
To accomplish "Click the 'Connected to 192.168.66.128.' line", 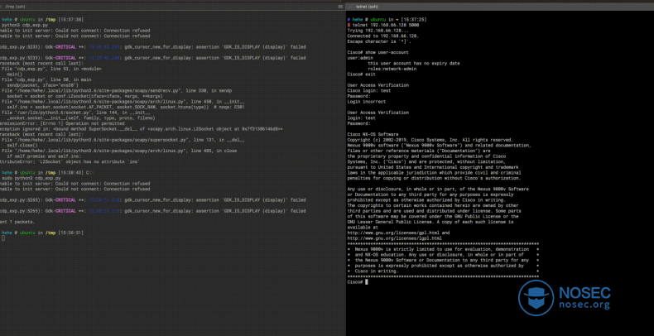I will point(383,36).
